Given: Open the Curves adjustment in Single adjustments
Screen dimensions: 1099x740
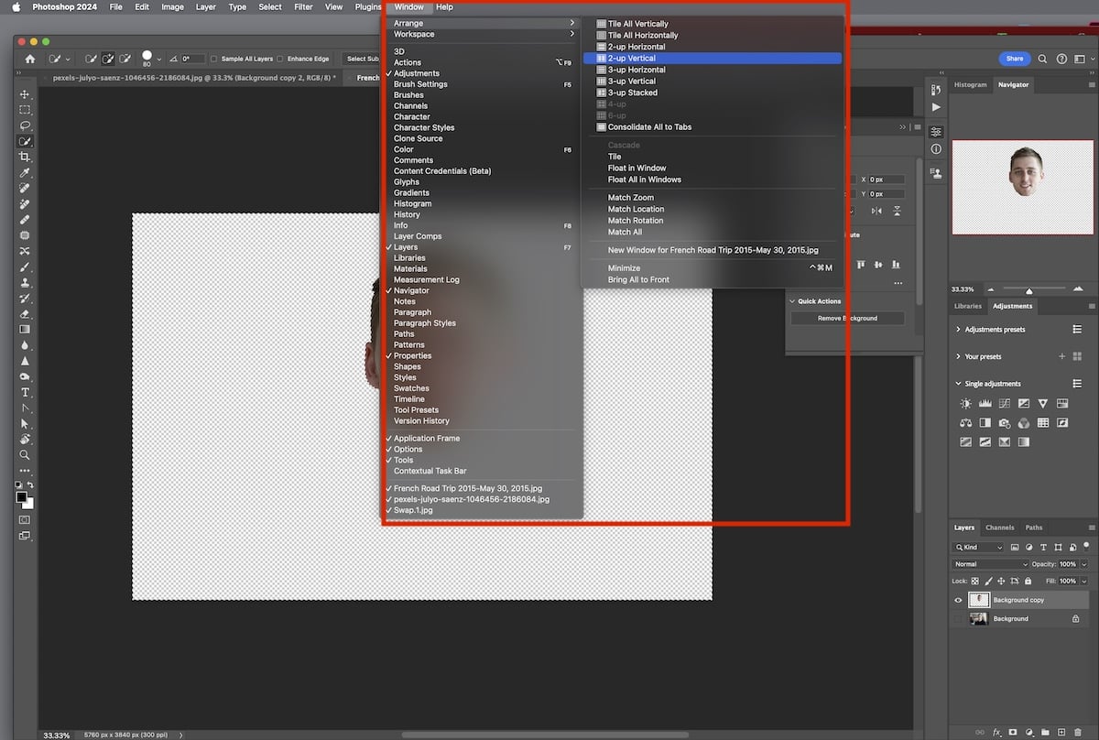Looking at the screenshot, I should coord(1005,404).
